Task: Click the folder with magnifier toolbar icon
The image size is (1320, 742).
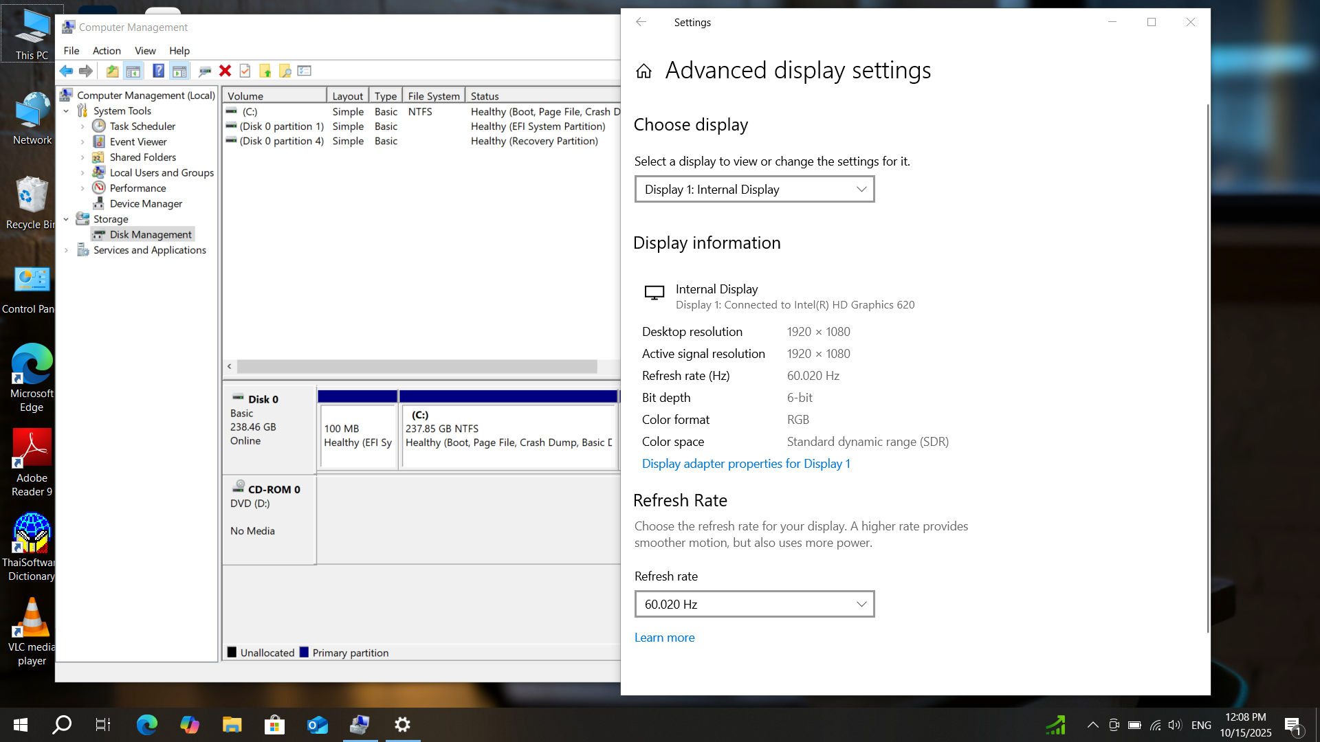Action: pos(285,71)
